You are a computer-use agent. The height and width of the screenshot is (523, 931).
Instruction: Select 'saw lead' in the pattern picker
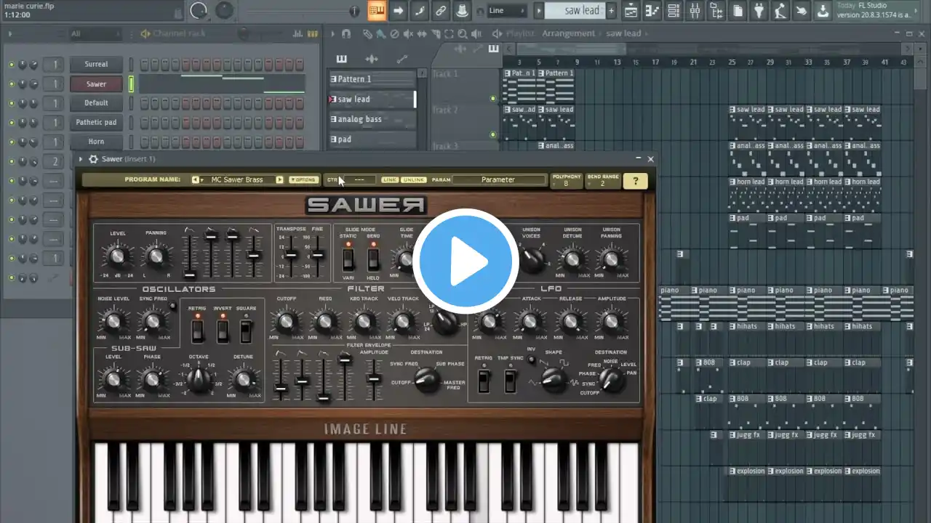372,99
